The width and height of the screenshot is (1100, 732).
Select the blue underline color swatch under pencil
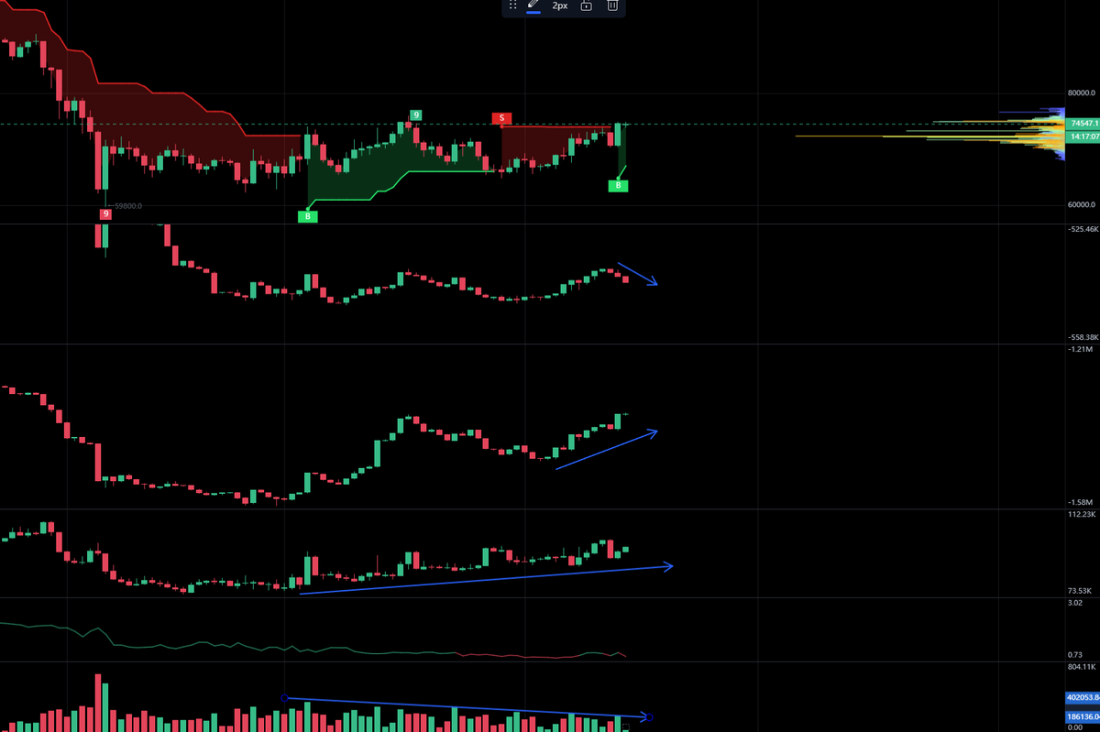[533, 13]
